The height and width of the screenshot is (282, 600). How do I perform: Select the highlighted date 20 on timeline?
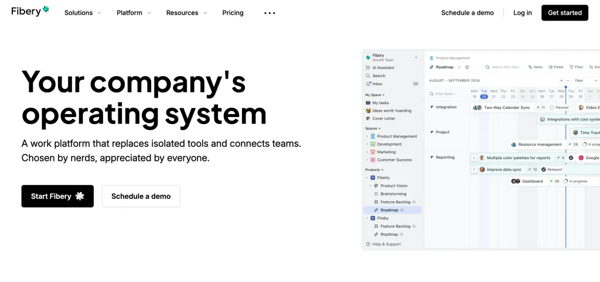tap(483, 97)
